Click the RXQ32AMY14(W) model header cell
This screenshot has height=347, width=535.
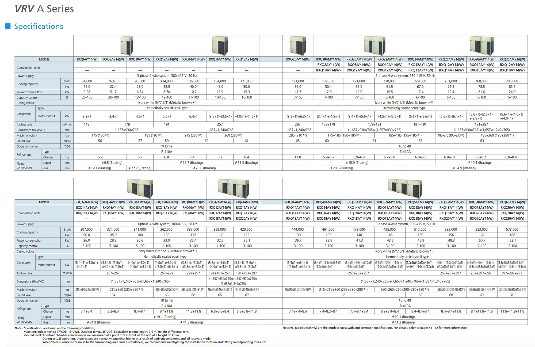pyautogui.click(x=87, y=202)
